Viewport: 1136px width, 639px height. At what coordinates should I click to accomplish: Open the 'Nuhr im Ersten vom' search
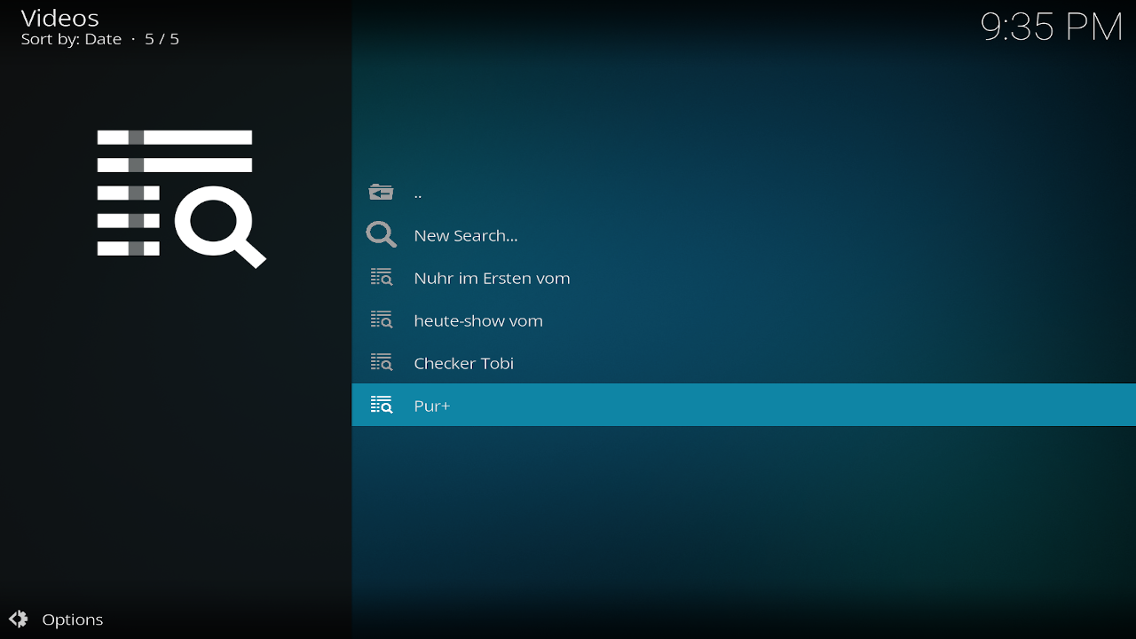[492, 279]
